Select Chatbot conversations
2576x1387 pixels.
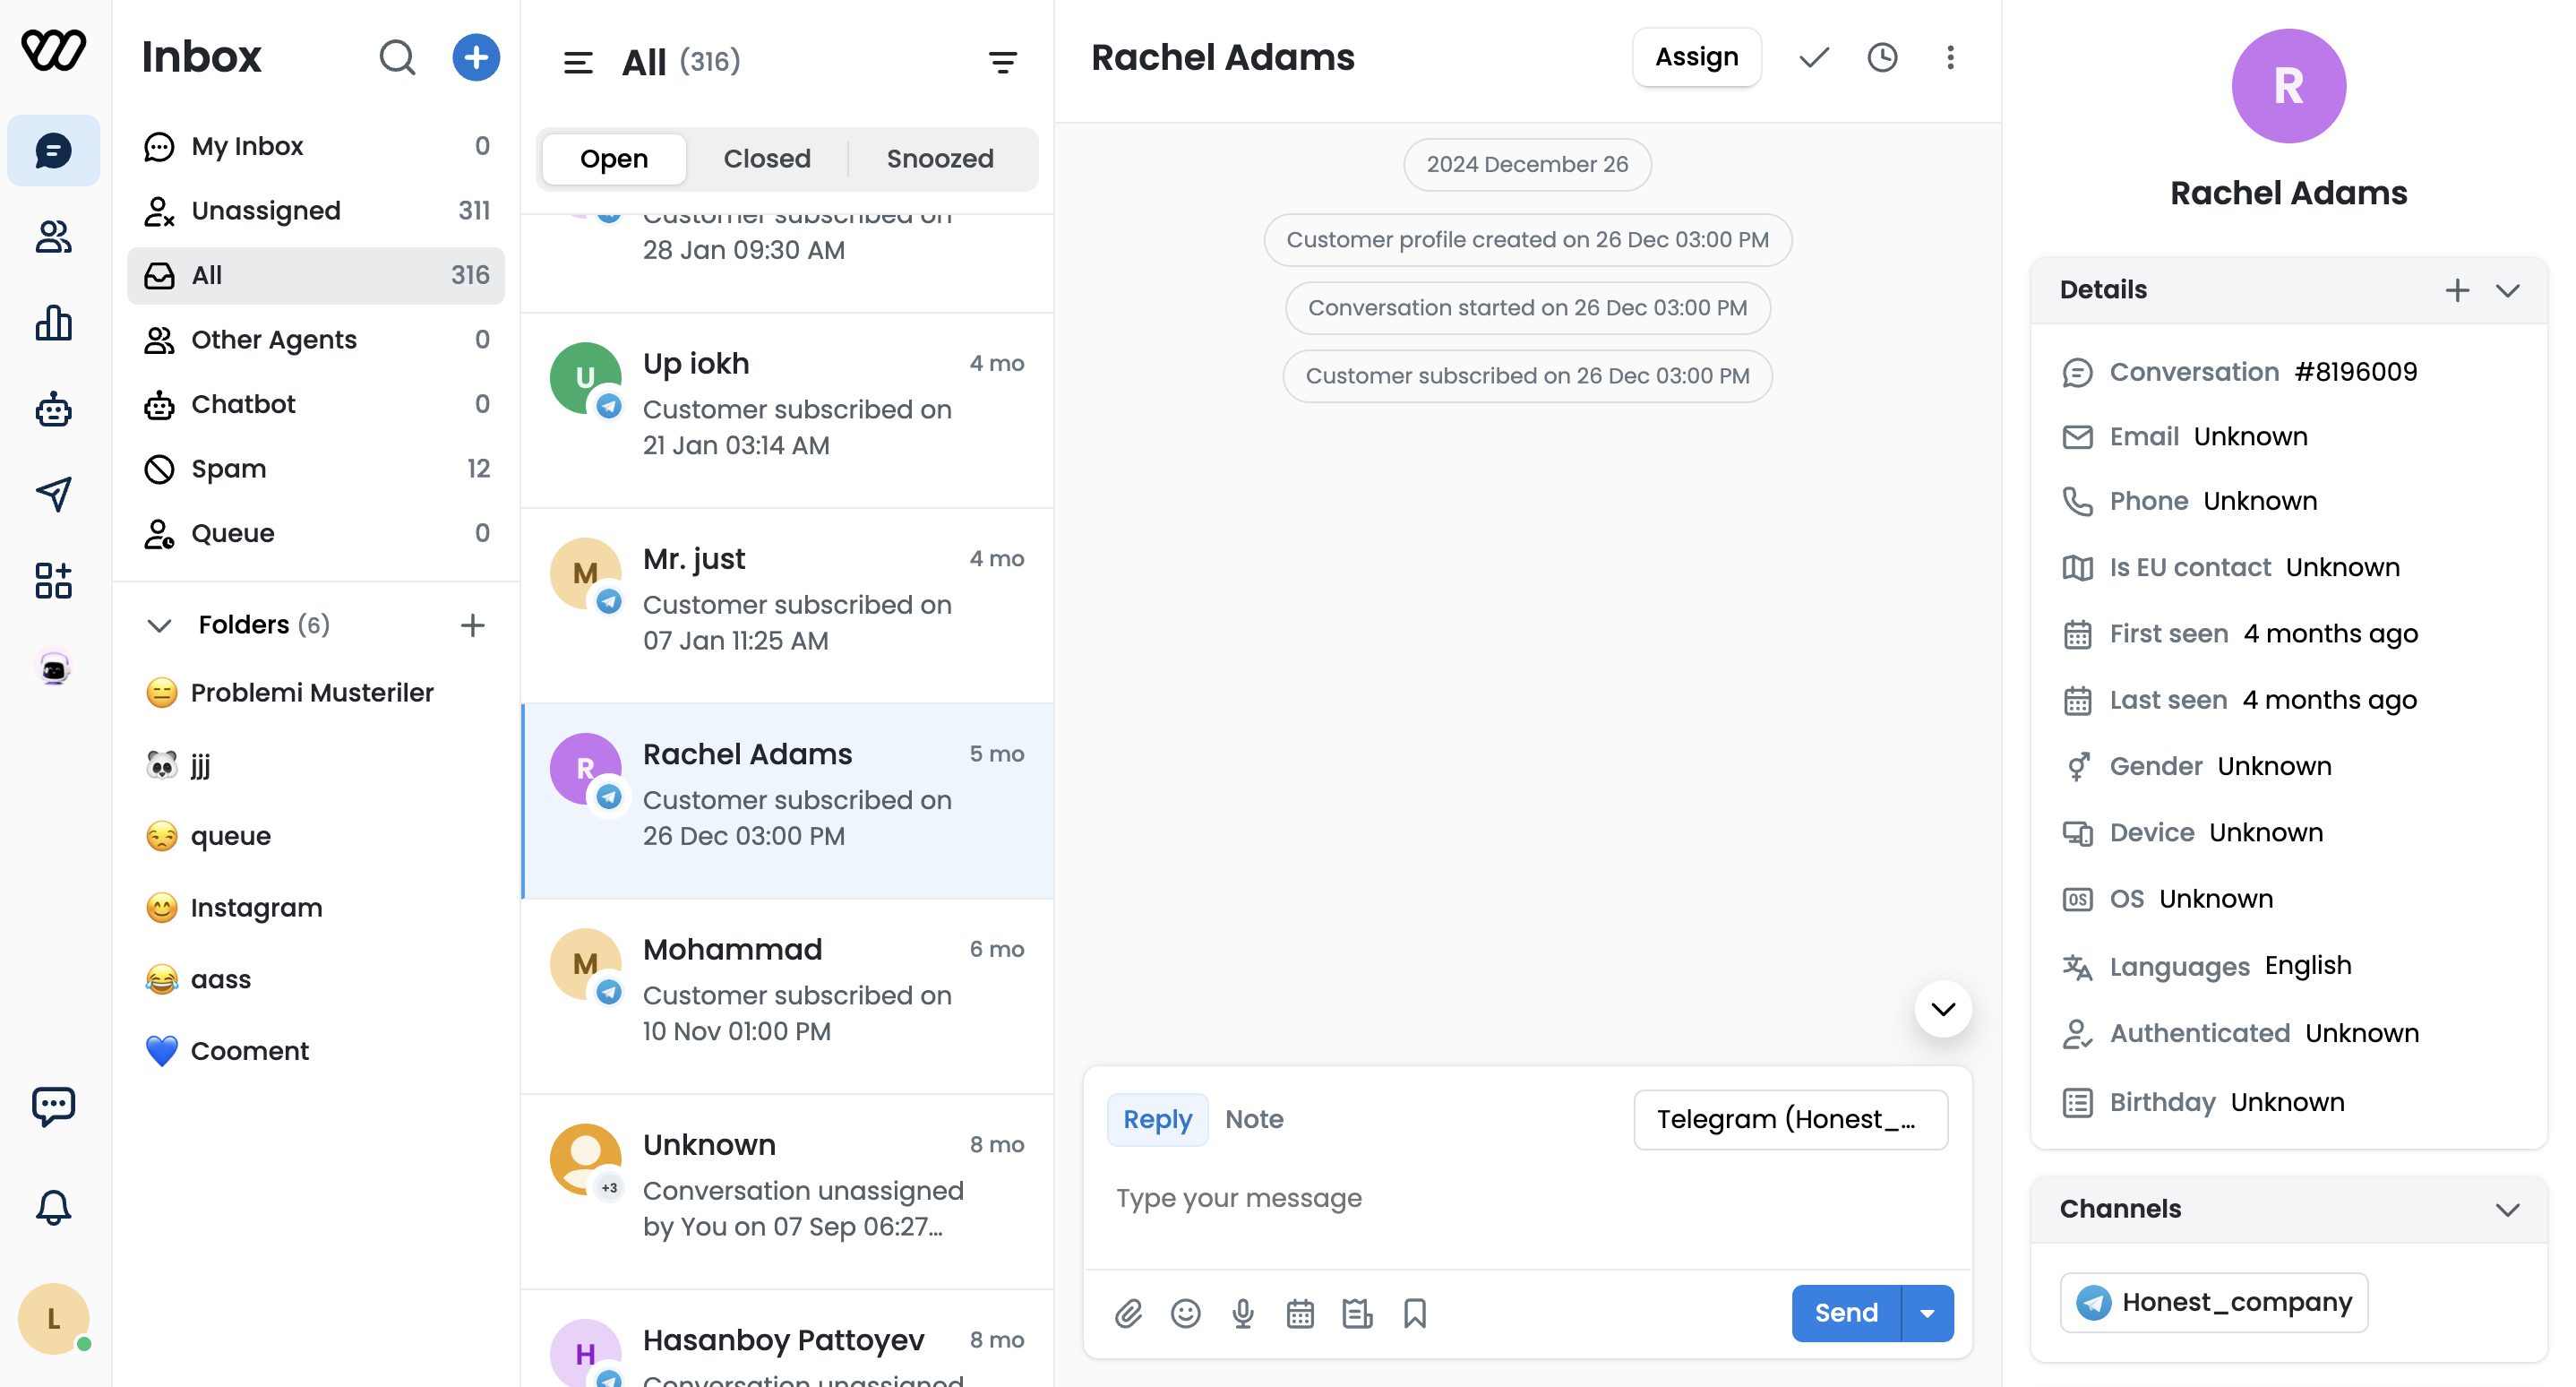tap(316, 404)
